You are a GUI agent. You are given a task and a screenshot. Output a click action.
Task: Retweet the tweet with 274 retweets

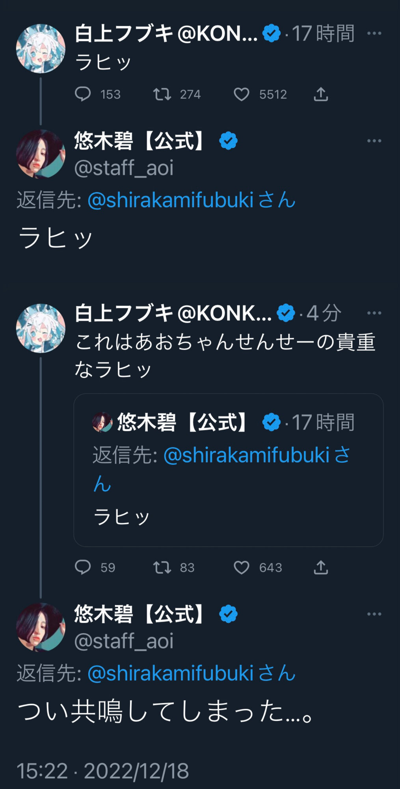[x=162, y=94]
